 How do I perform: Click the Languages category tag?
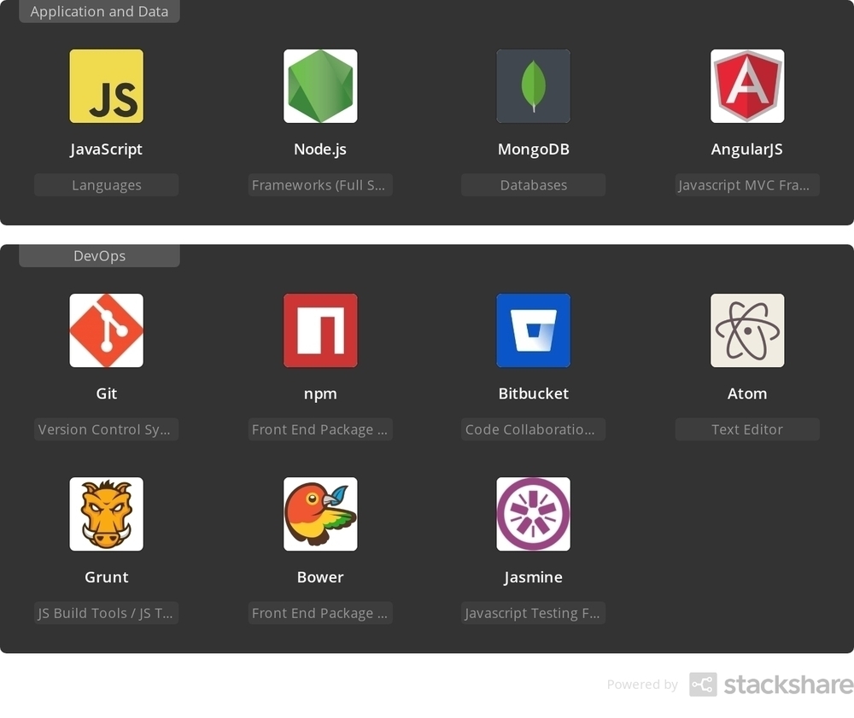coord(106,185)
